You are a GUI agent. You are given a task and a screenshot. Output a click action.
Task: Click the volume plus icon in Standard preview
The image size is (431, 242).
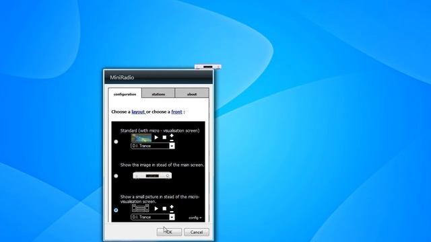point(172,136)
